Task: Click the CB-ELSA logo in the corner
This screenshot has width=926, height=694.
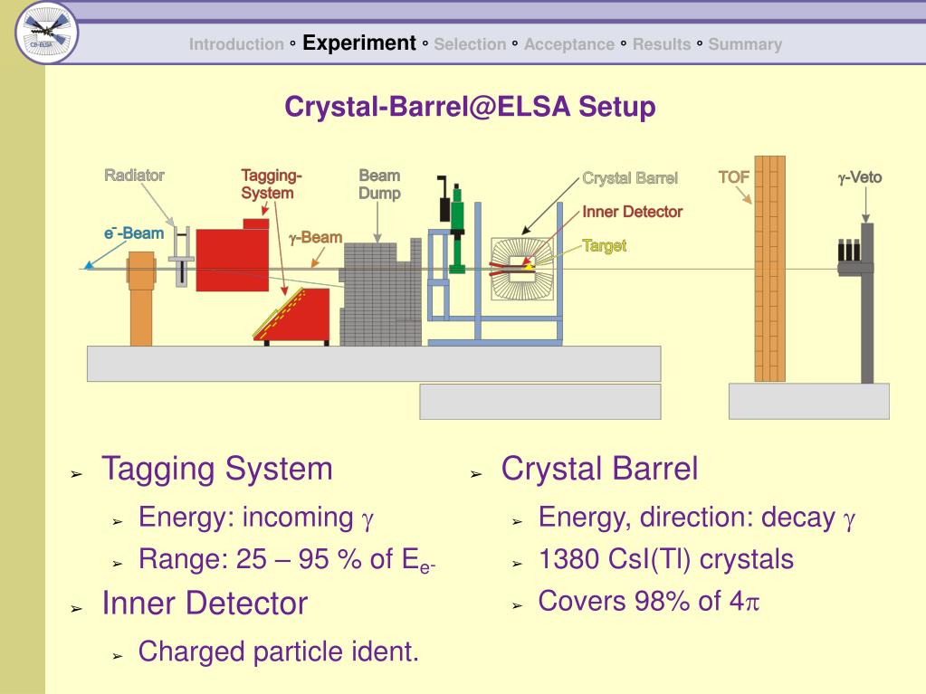Action: coord(47,33)
